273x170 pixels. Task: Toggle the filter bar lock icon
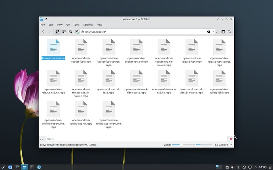[42, 139]
